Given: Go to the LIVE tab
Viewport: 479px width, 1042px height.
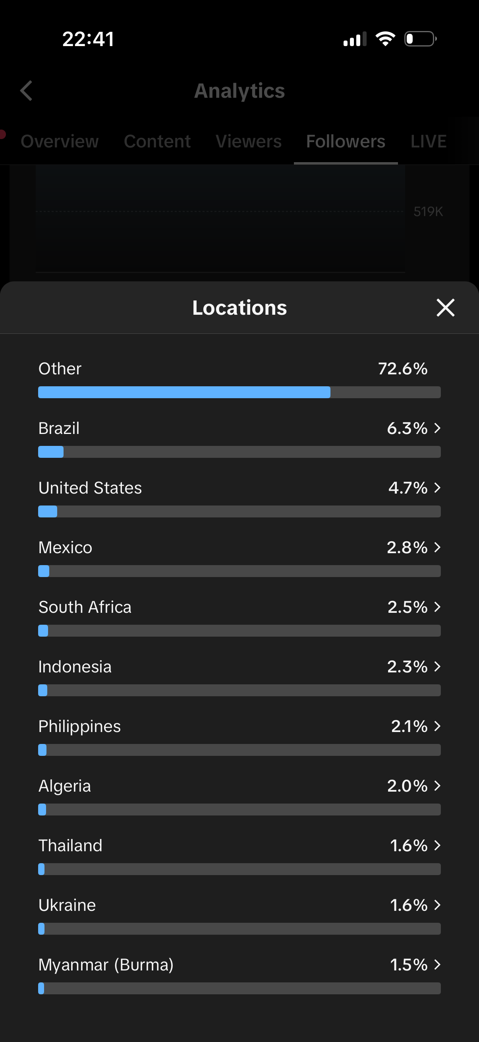Looking at the screenshot, I should pos(429,141).
